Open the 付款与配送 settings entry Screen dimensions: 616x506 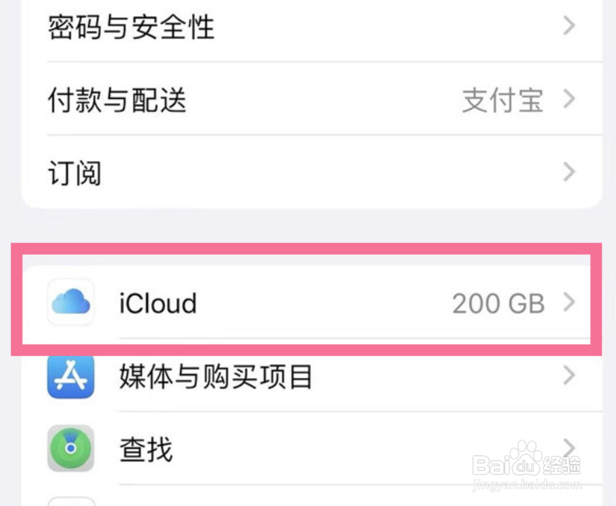tap(117, 99)
